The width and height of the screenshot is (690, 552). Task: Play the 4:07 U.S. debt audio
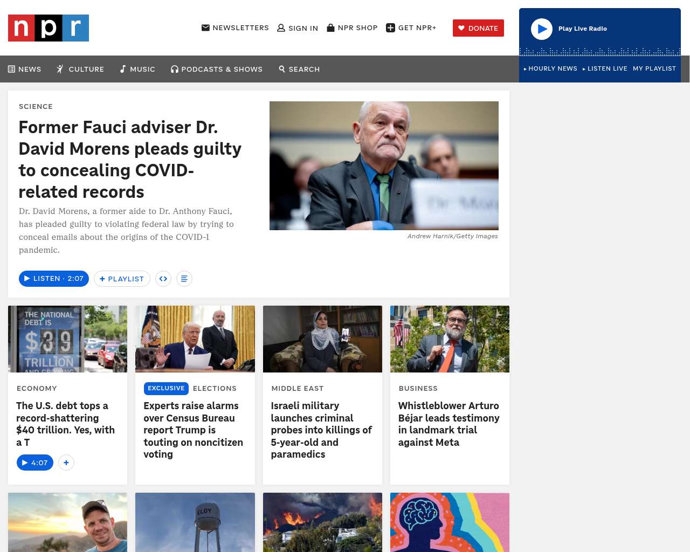tap(35, 463)
